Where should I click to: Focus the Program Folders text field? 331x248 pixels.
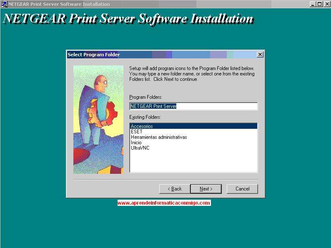pyautogui.click(x=193, y=106)
